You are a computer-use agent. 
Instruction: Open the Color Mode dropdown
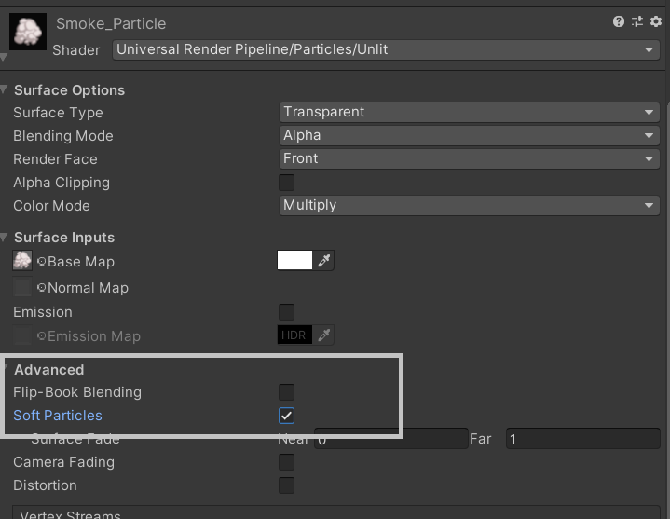[x=470, y=205]
